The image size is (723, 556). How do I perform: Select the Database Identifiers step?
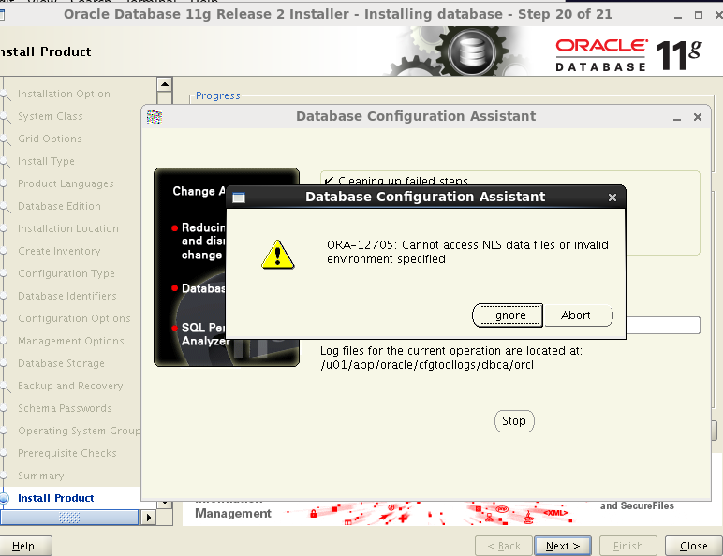pos(67,296)
